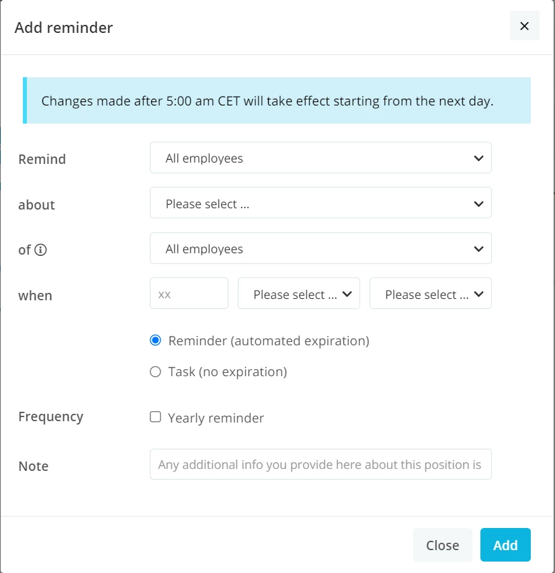Click the chevron arrow in Remind dropdown
The image size is (555, 573).
tap(478, 159)
